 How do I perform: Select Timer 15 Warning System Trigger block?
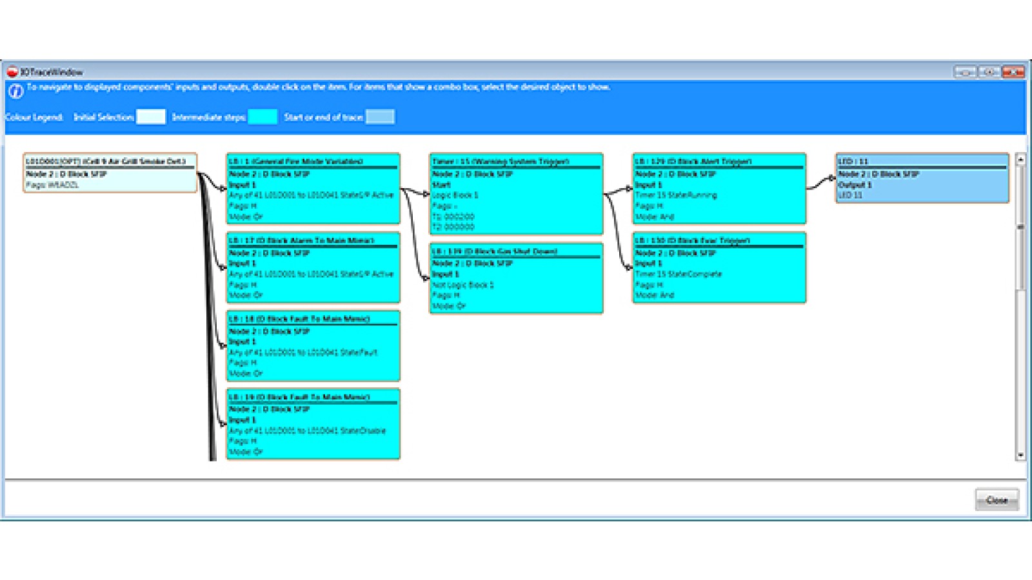pyautogui.click(x=516, y=193)
